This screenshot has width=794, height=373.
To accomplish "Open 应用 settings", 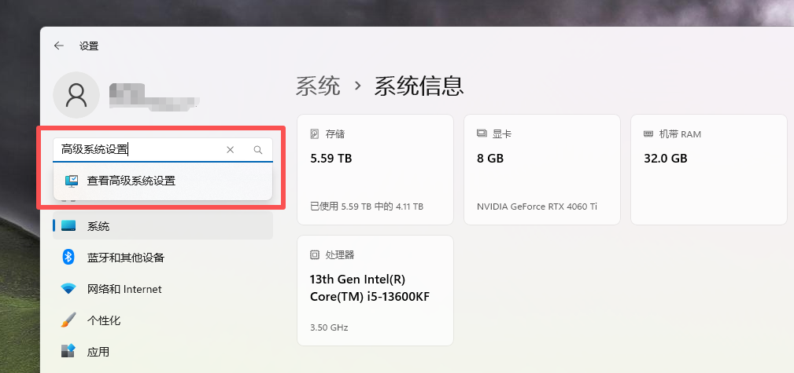I will [163, 352].
